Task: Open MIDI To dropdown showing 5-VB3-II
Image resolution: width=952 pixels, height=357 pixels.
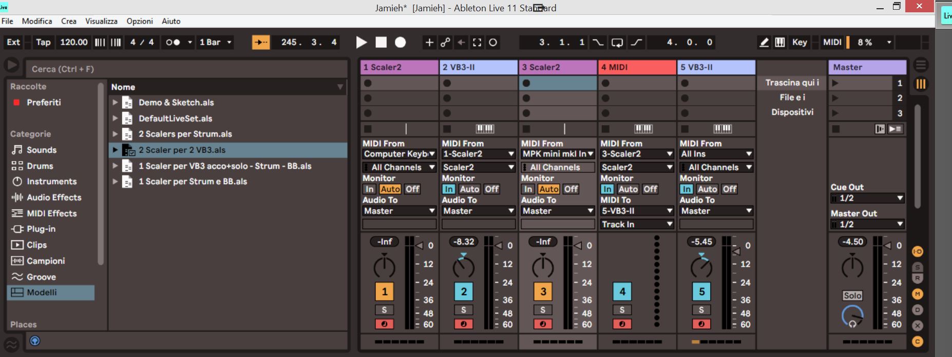Action: (x=637, y=211)
